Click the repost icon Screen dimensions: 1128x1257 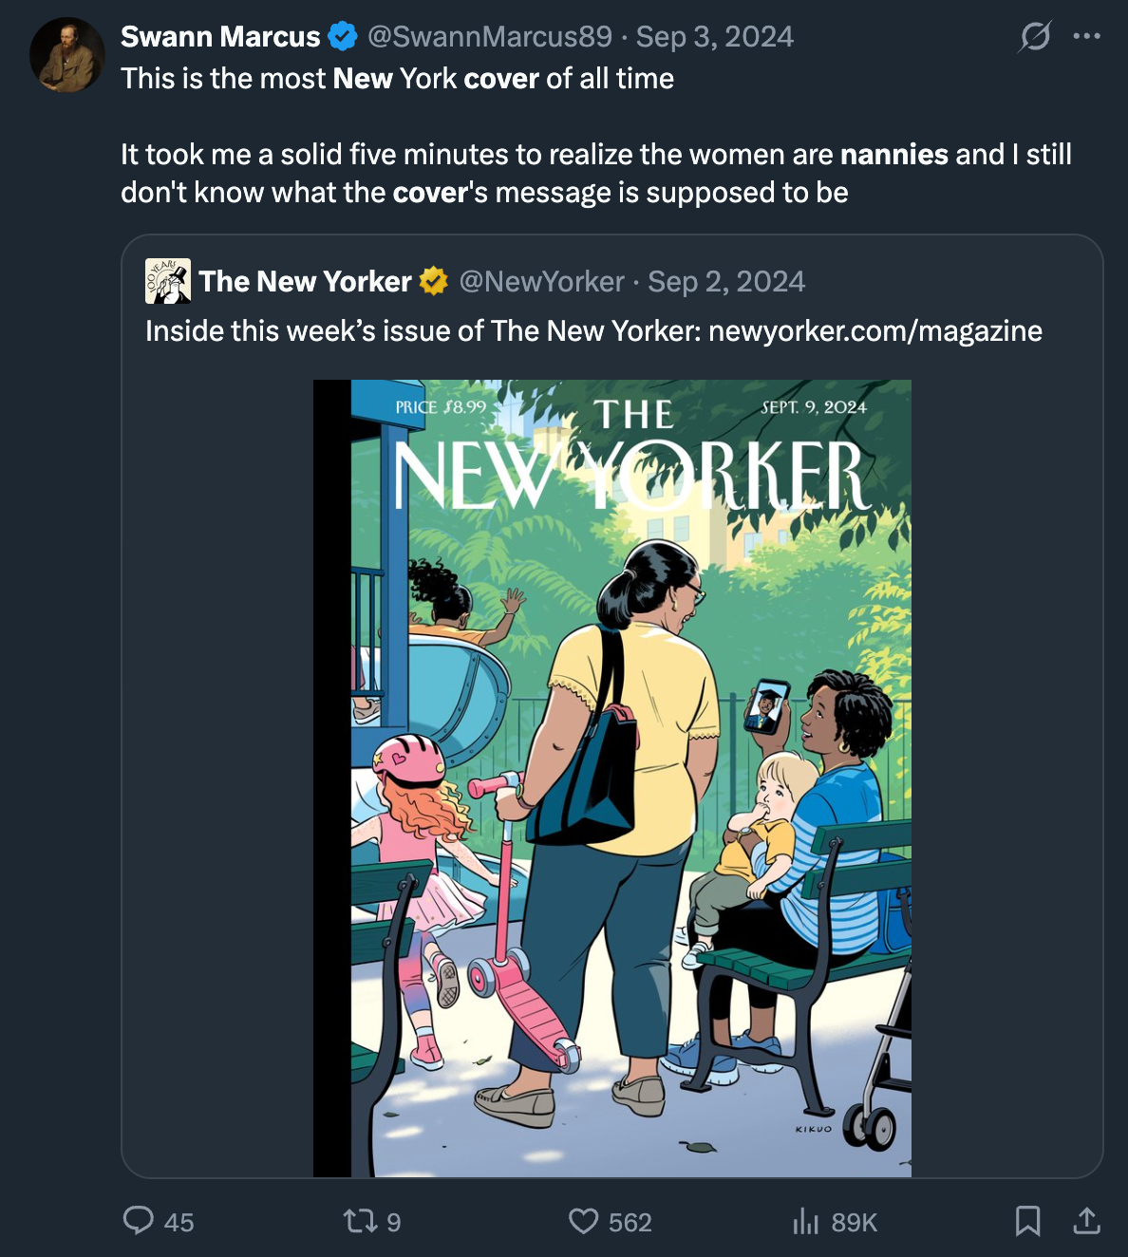coord(358,1221)
